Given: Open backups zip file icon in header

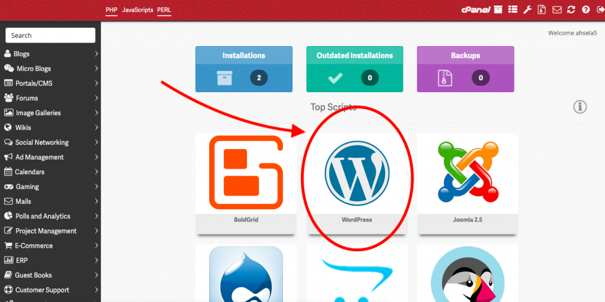Looking at the screenshot, I should tap(542, 9).
